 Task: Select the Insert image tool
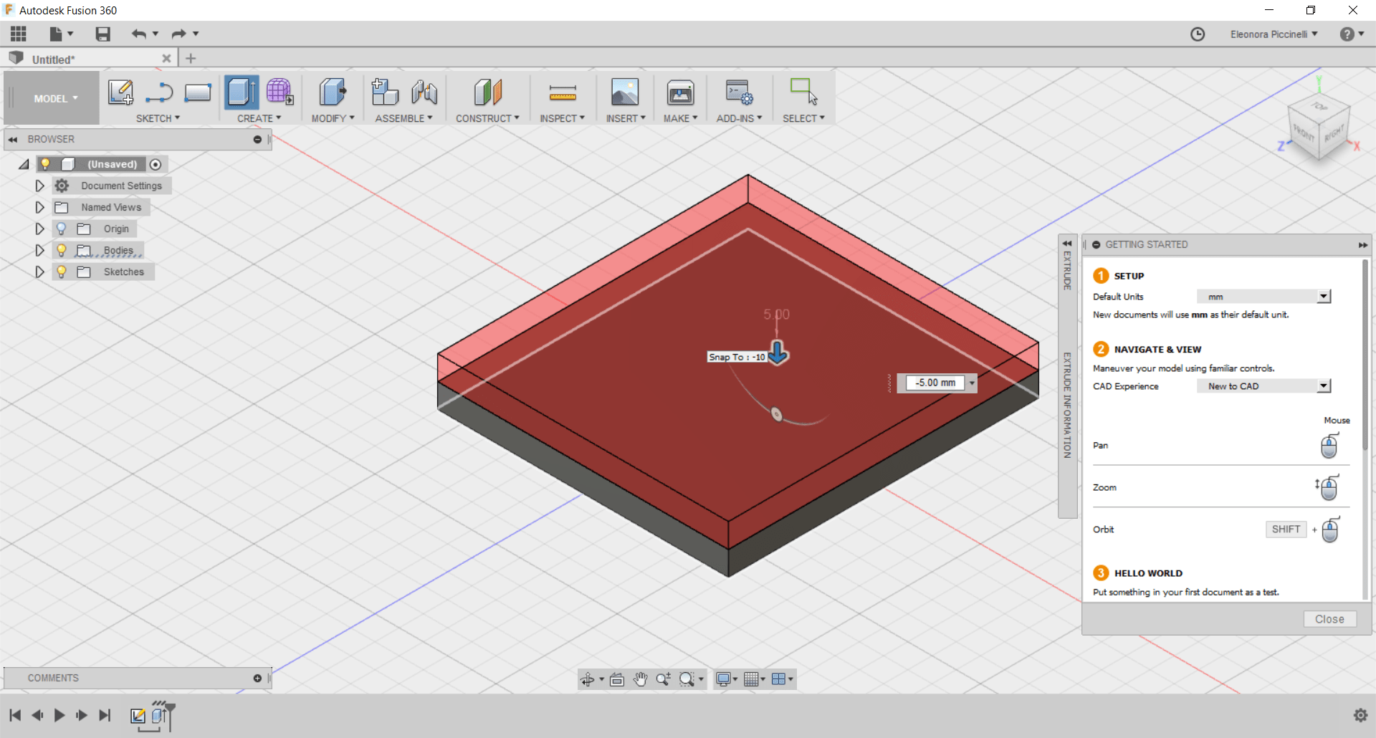tap(625, 92)
